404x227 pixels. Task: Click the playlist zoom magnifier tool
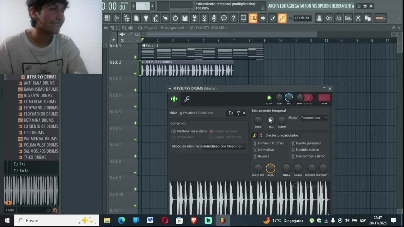124,28
